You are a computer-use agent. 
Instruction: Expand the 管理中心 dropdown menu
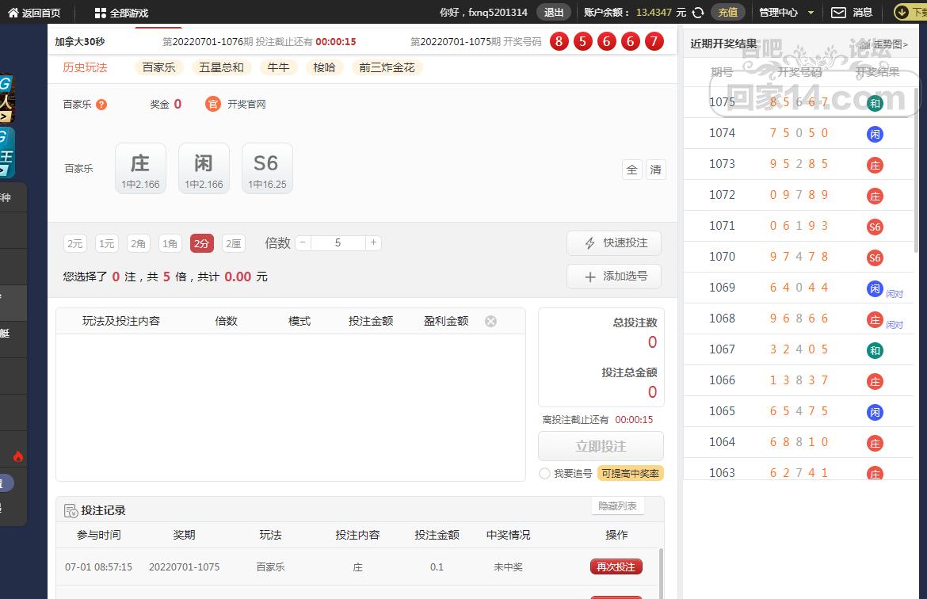pyautogui.click(x=811, y=13)
